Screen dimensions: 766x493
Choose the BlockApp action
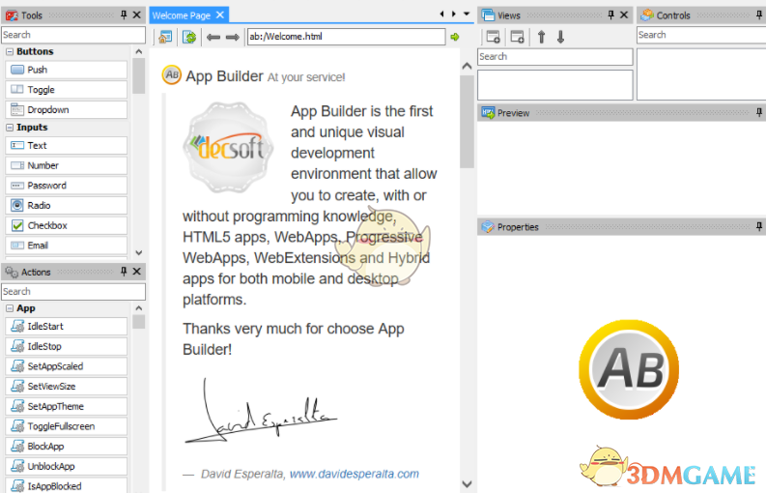67,447
